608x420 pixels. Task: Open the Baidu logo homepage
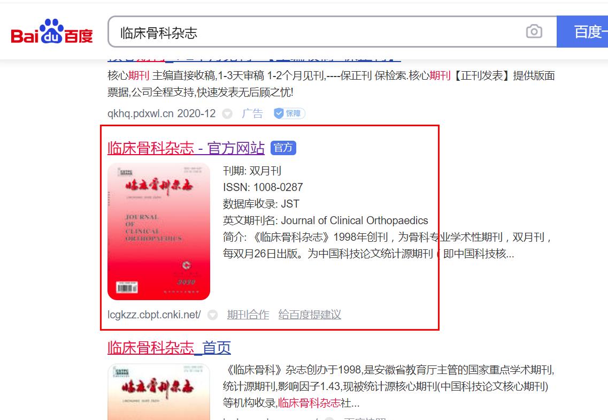click(x=51, y=32)
